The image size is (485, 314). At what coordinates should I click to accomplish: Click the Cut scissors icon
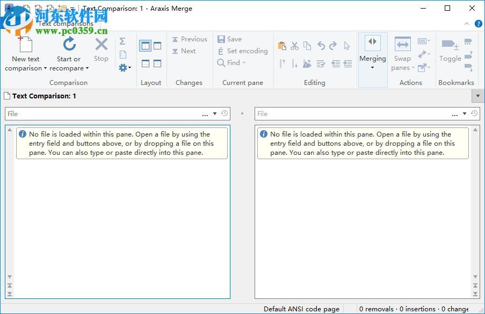[294, 46]
